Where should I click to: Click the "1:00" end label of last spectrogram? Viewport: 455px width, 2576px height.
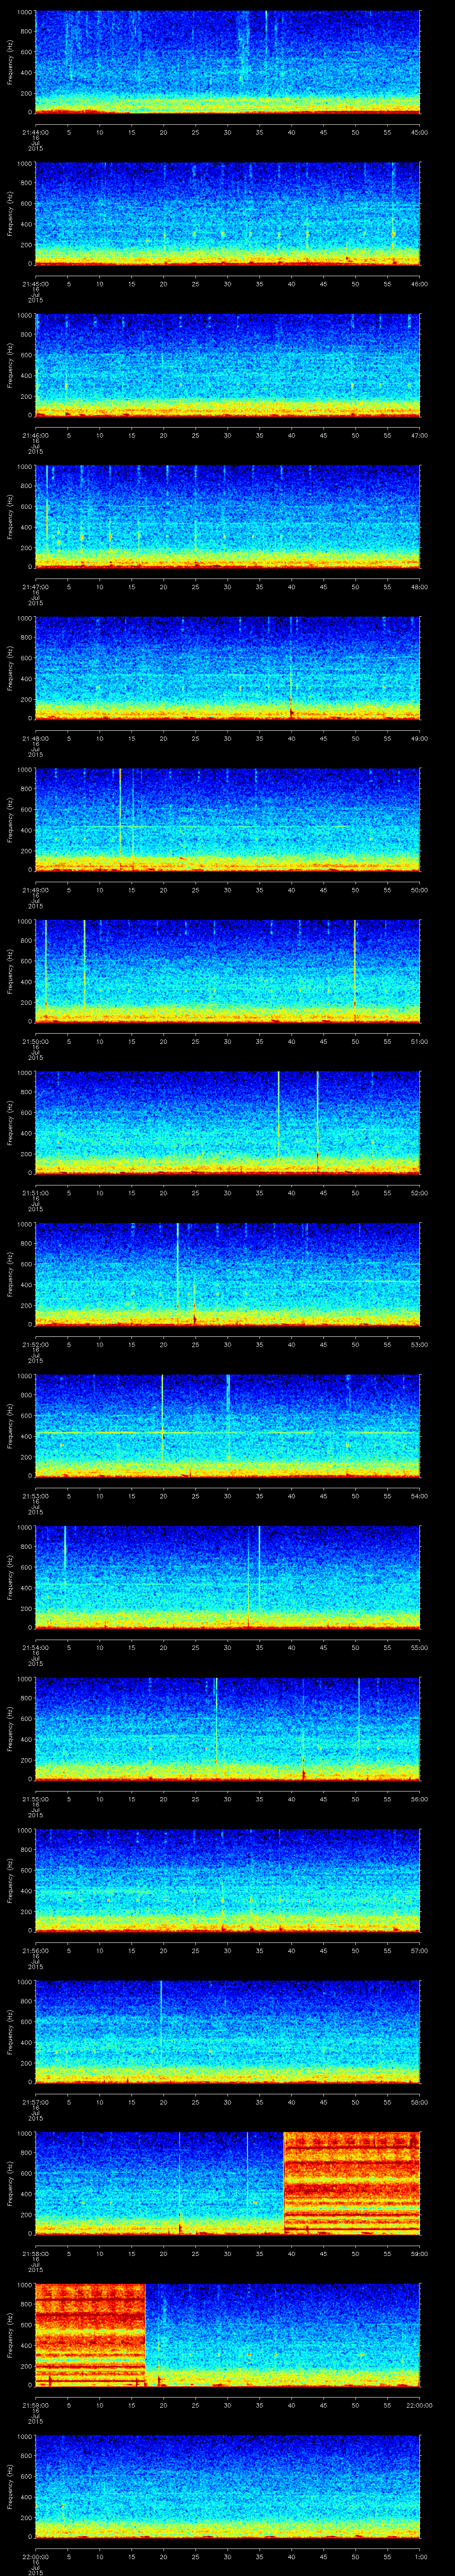click(x=420, y=2555)
